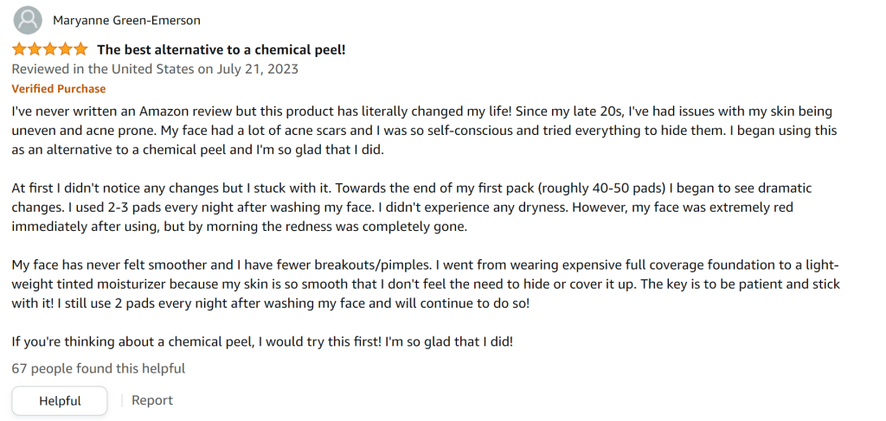Click the fourth star in the rating

pos(65,49)
